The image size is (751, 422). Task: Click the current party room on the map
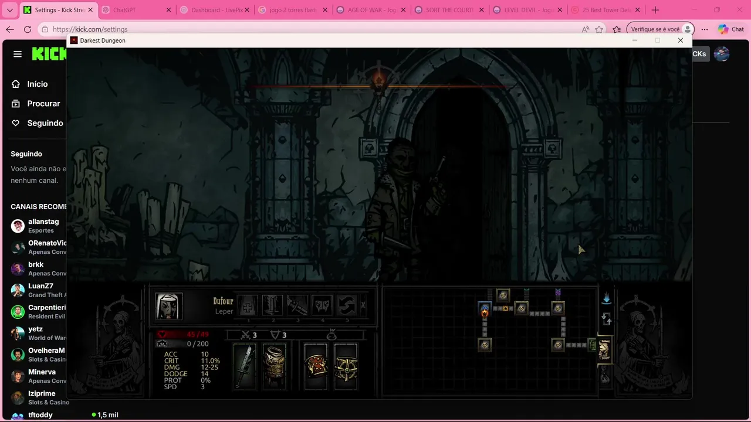pyautogui.click(x=485, y=309)
